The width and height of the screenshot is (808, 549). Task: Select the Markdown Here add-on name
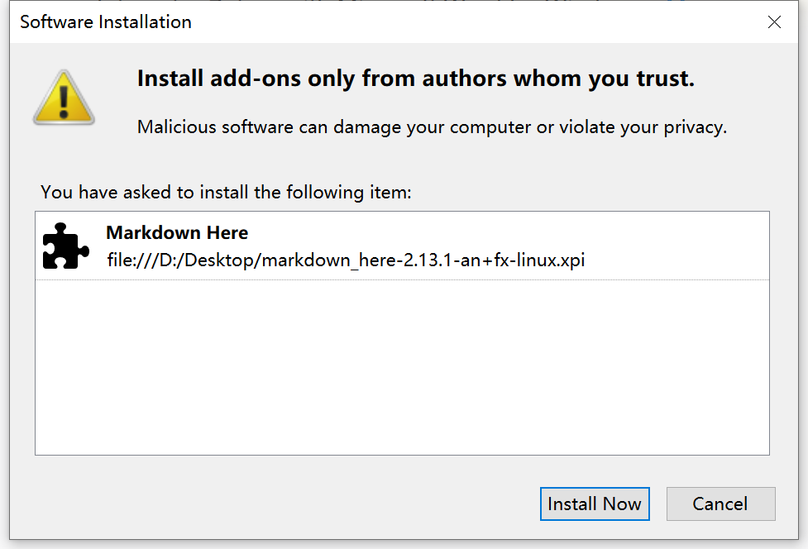[177, 233]
